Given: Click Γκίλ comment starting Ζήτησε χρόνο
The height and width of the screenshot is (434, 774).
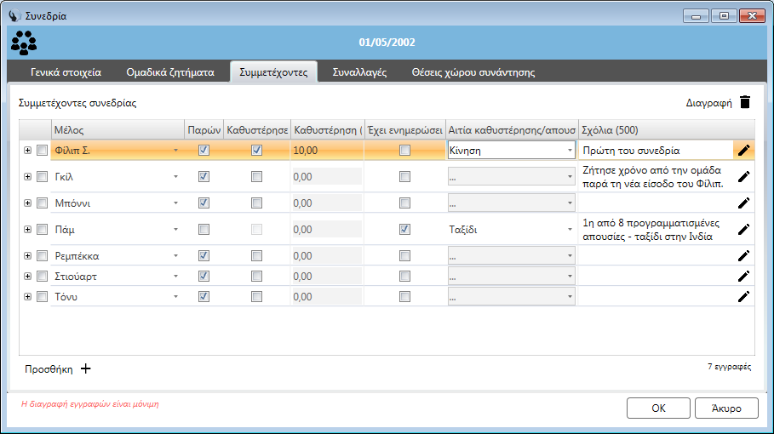Looking at the screenshot, I should [656, 176].
